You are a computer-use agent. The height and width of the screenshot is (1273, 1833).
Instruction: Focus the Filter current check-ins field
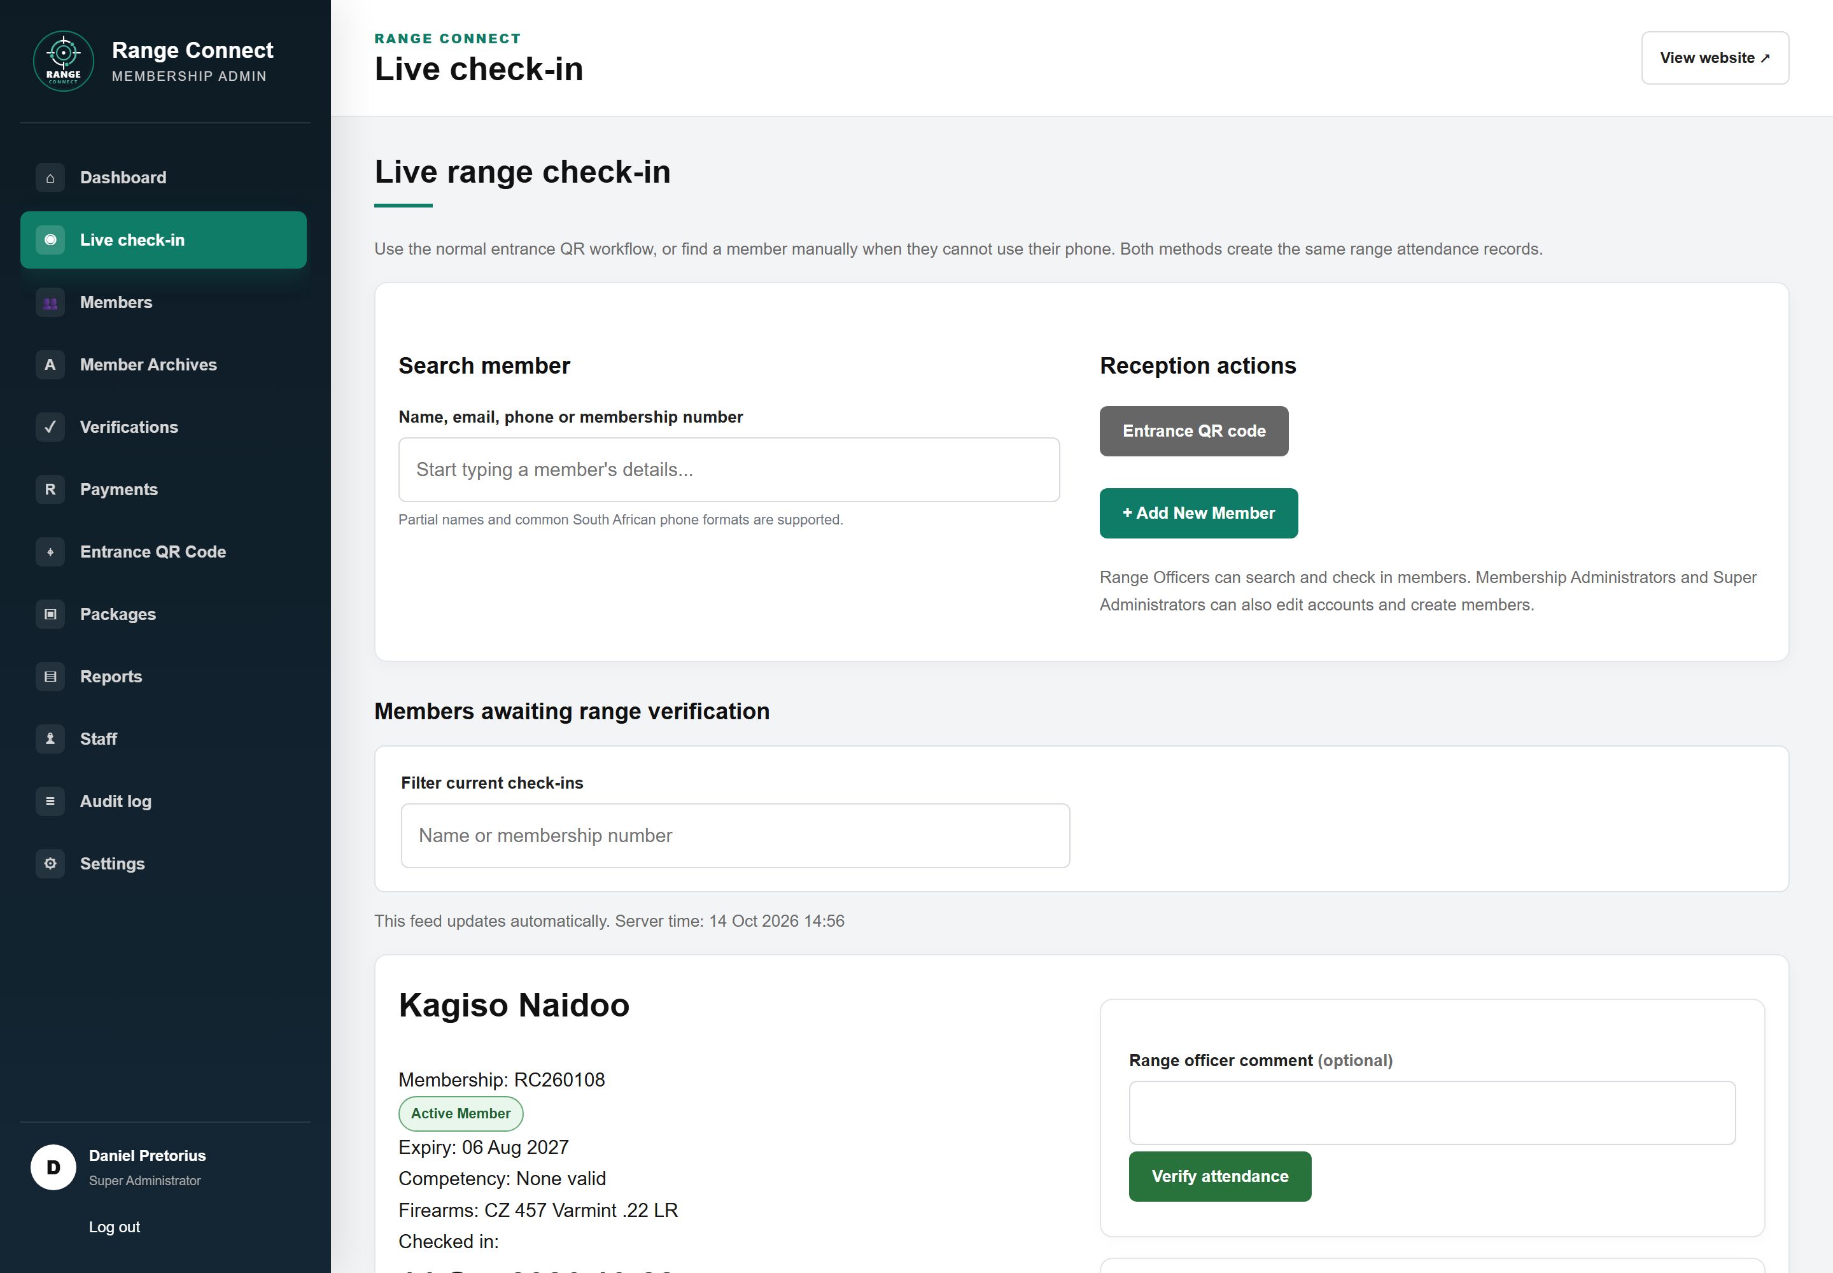pos(736,835)
